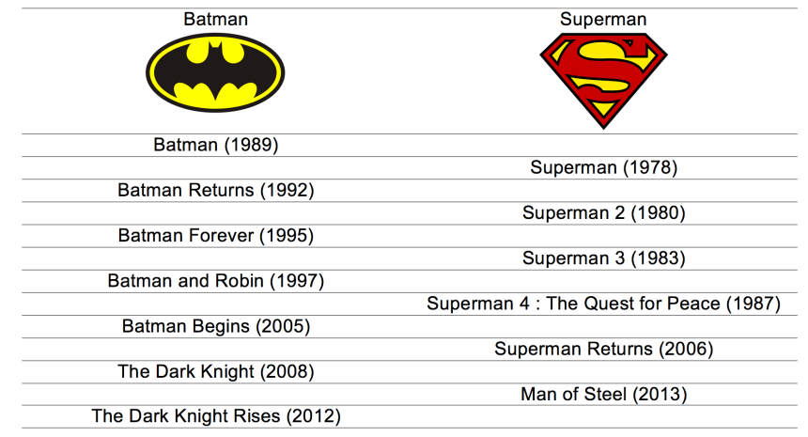Select Superman 2 (1980) row

(603, 213)
